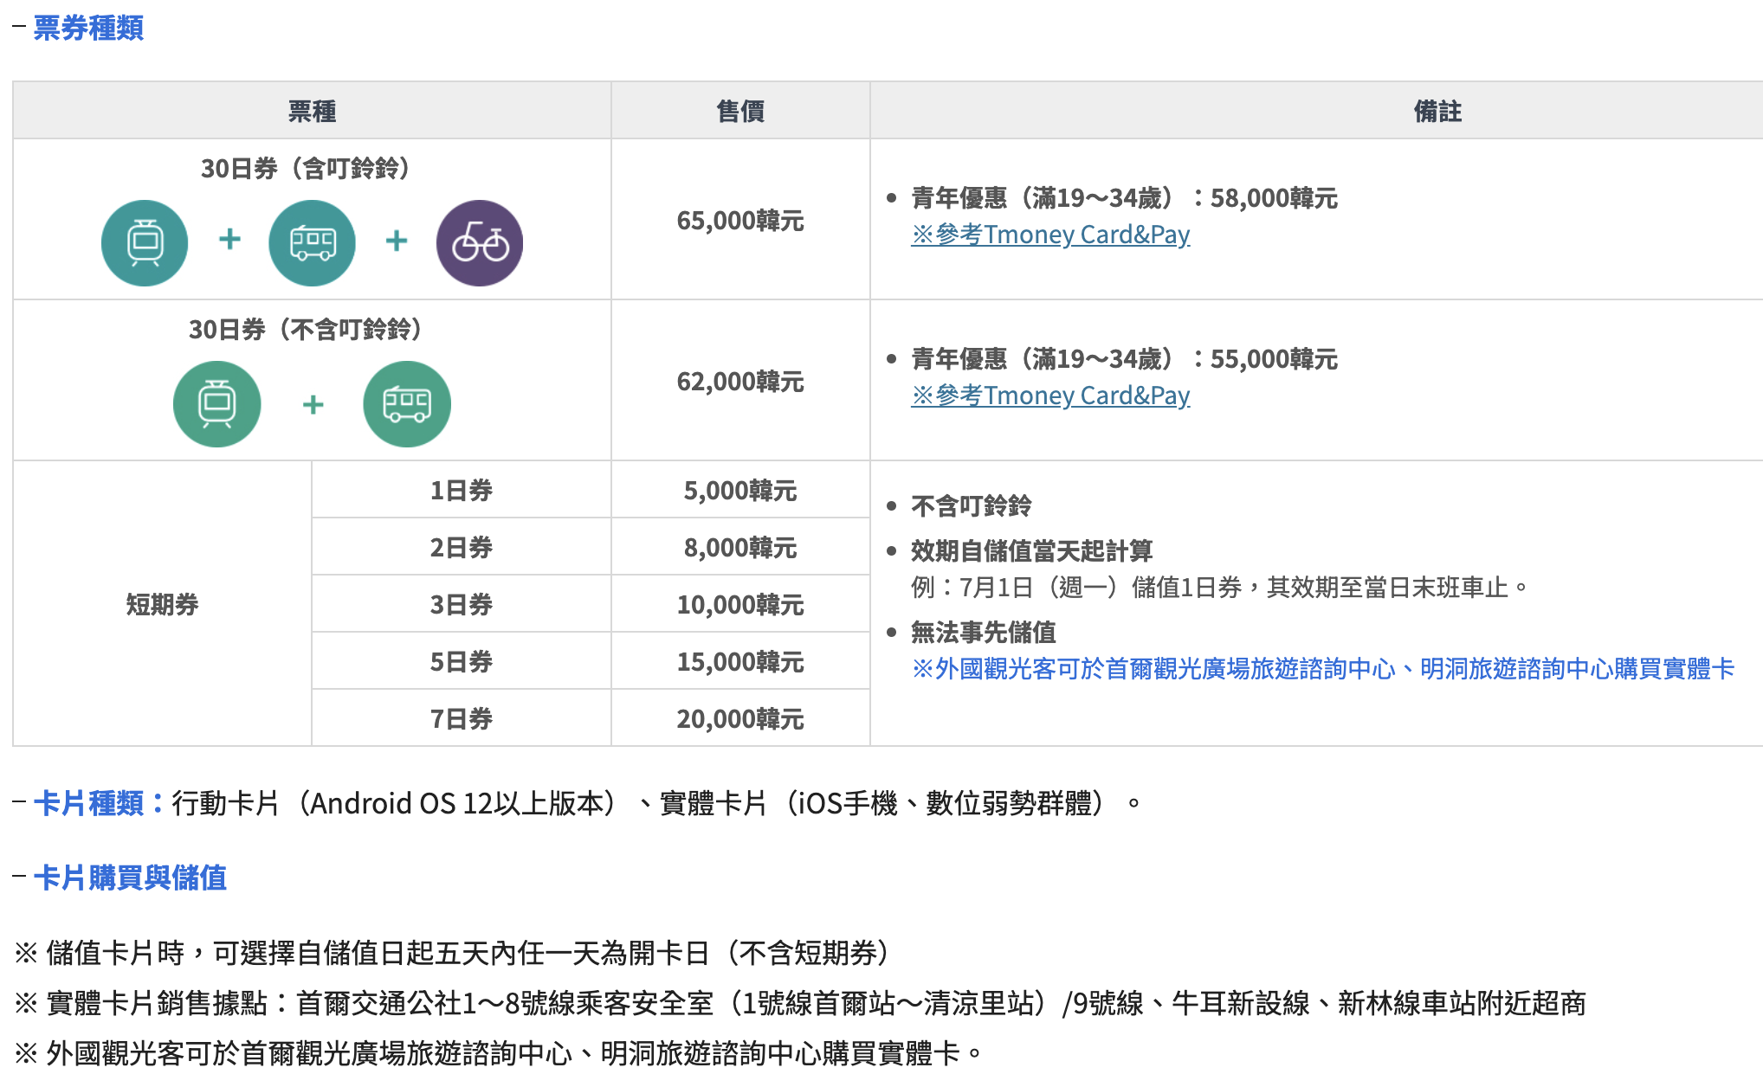
Task: Click the 售價 column header
Action: (740, 111)
